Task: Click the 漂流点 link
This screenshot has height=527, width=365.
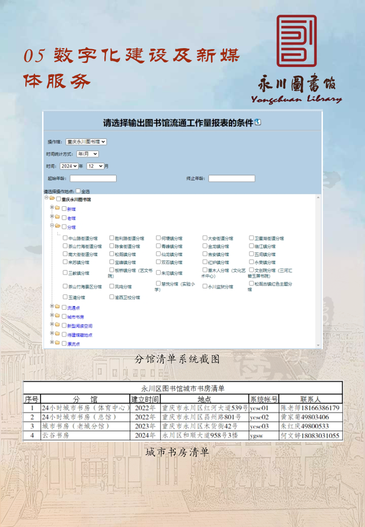Action: (x=74, y=344)
